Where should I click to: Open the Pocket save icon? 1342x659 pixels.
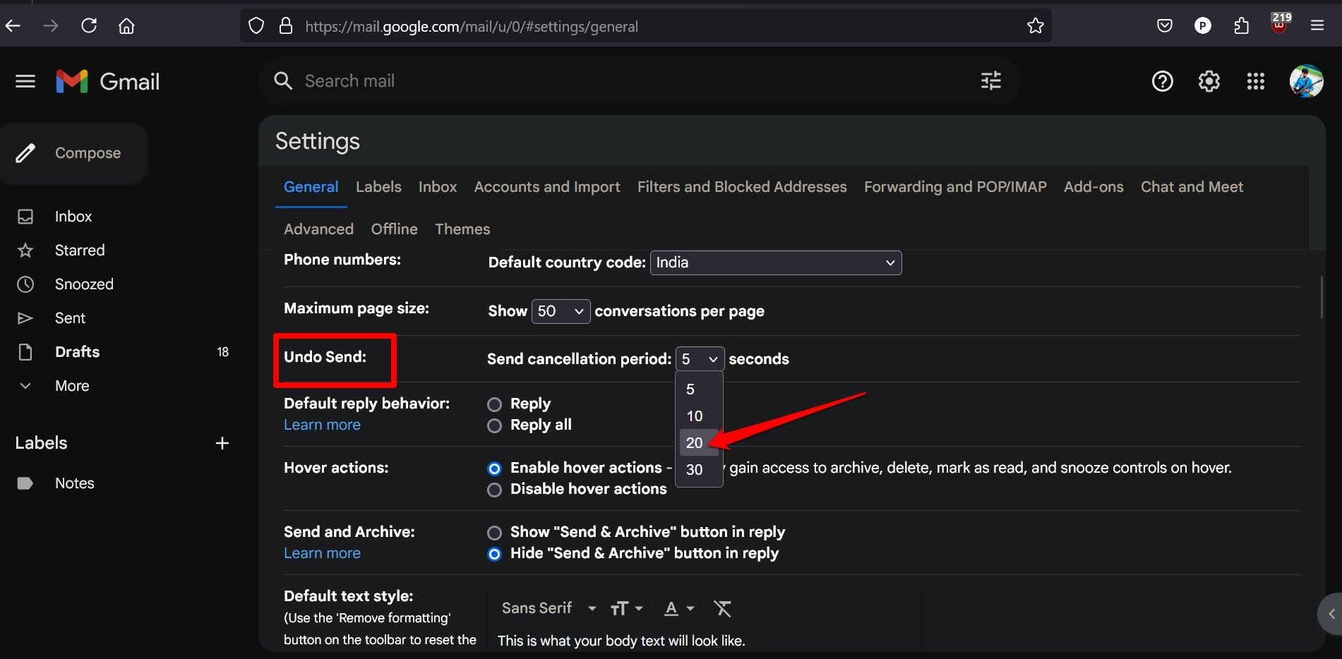point(1165,26)
